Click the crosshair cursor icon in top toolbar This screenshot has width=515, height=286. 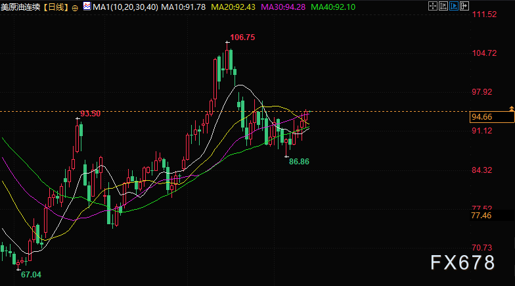coord(432,6)
